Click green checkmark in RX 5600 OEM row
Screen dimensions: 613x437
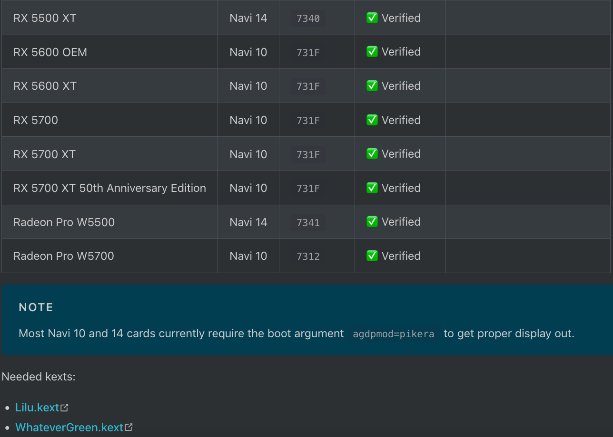coord(372,52)
